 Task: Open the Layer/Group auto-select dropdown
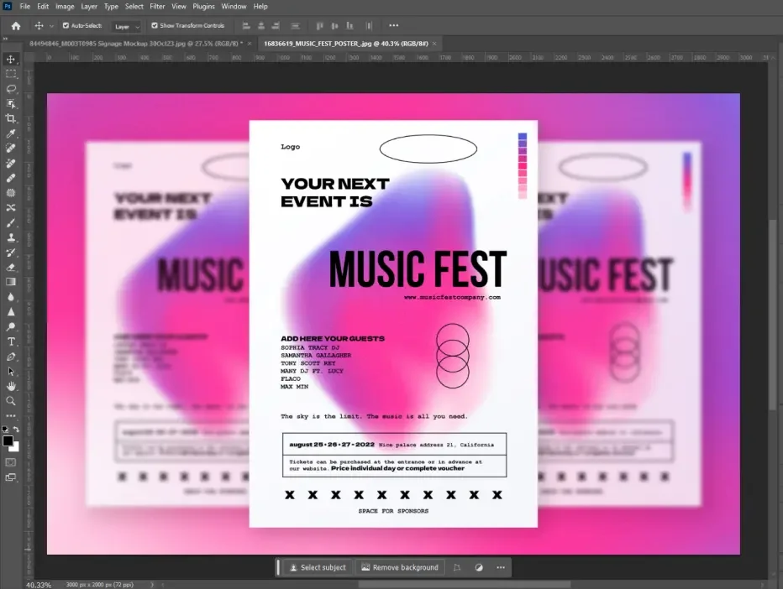click(x=128, y=27)
